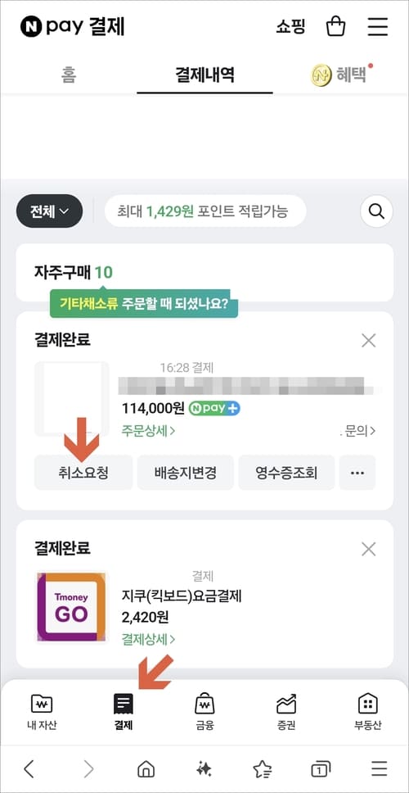Open the three-dot more options button

pos(357,473)
